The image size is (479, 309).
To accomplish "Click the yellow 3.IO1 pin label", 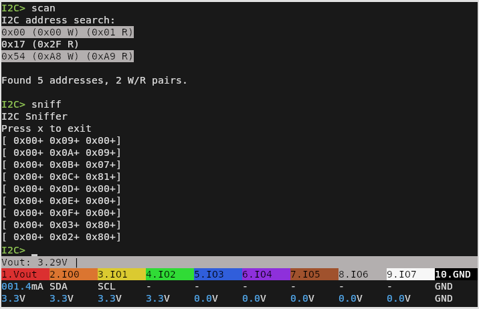I will tap(121, 274).
